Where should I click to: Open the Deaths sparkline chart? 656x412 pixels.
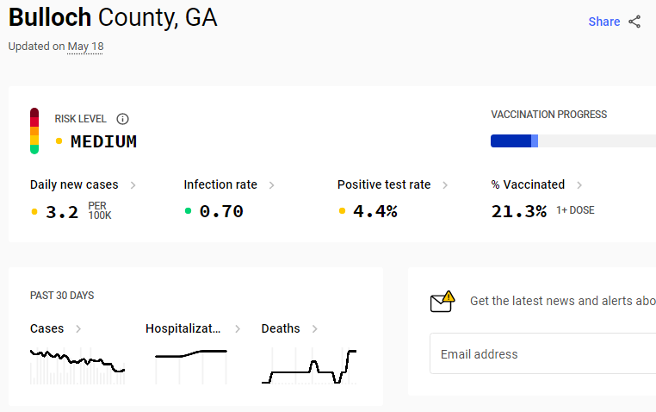click(x=309, y=366)
